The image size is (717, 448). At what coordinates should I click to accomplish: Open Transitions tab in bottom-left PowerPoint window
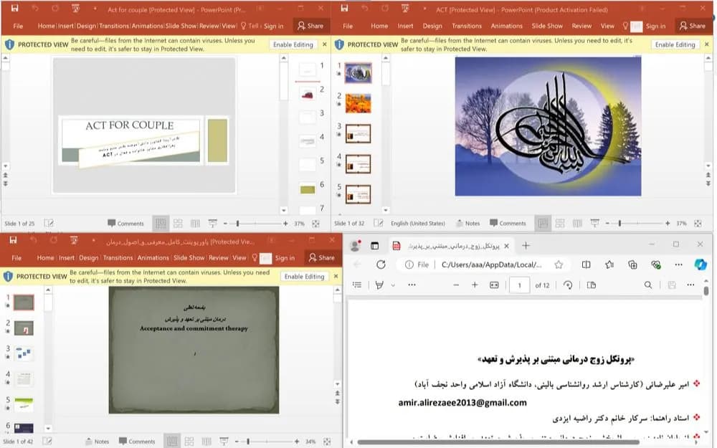(x=118, y=258)
